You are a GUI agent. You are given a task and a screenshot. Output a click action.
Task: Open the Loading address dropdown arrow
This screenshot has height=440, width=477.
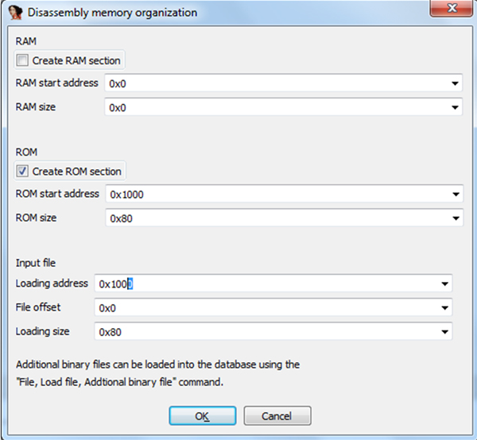click(444, 284)
